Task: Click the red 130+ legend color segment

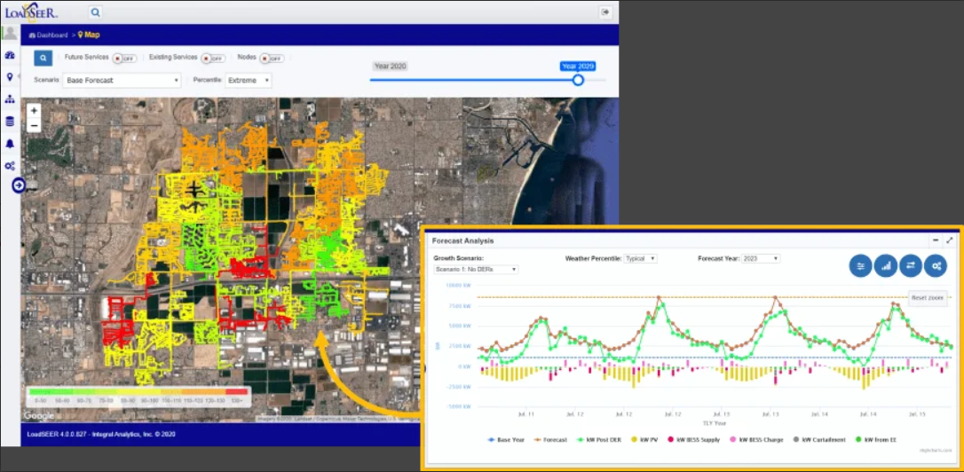Action: (x=237, y=391)
